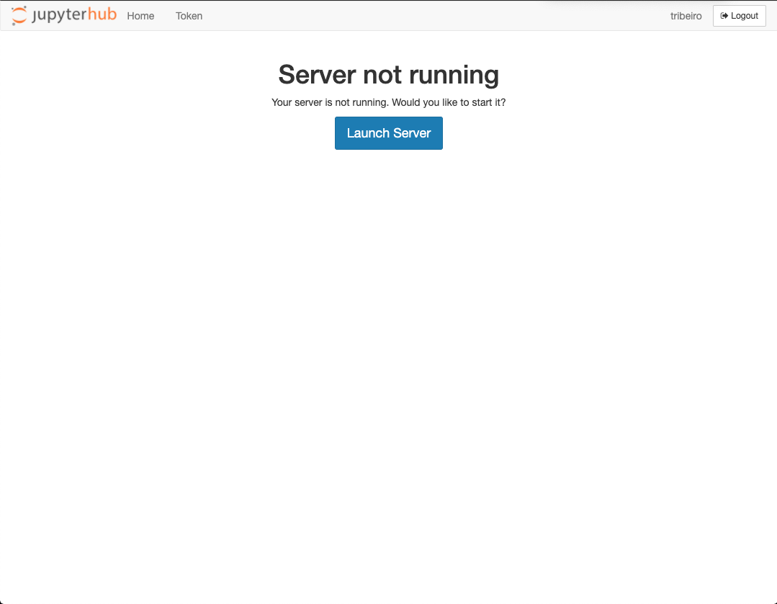Select the orange Jupyter circle emblem
The height and width of the screenshot is (604, 777).
click(x=19, y=15)
